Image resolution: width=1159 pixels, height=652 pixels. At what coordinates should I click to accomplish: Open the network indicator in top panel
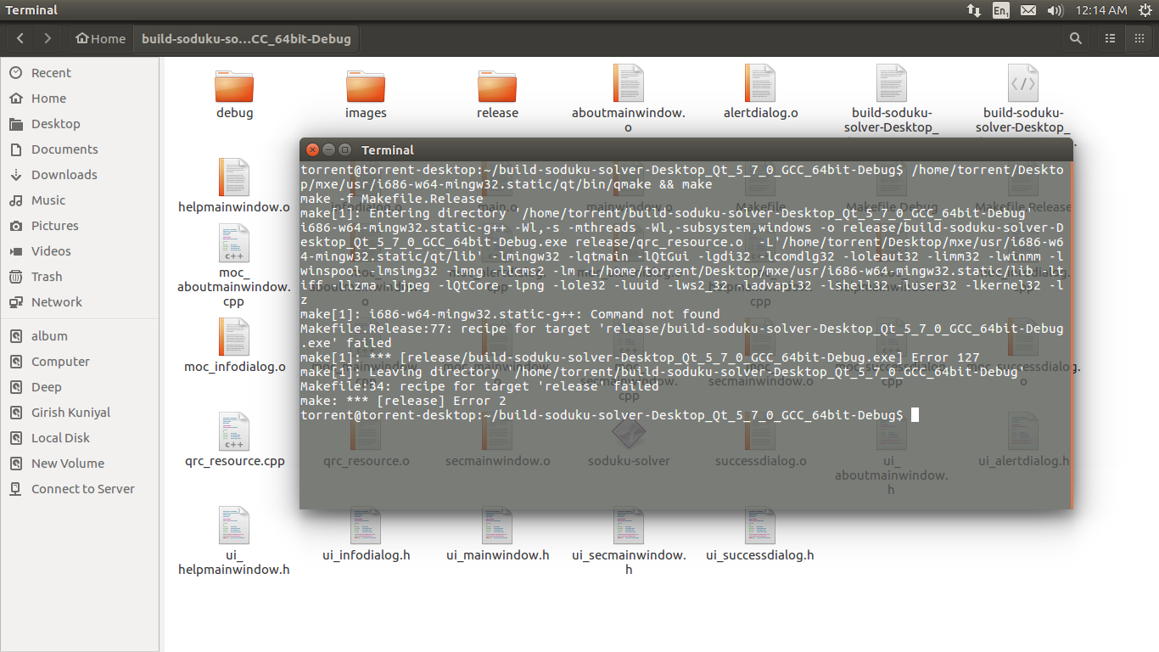coord(974,10)
